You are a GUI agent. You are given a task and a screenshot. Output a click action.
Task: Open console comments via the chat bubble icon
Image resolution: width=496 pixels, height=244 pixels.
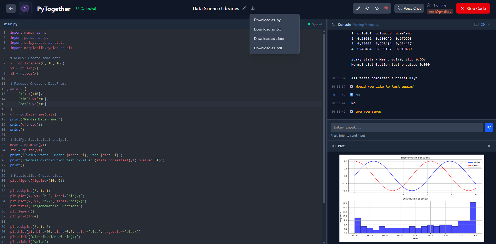[476, 25]
